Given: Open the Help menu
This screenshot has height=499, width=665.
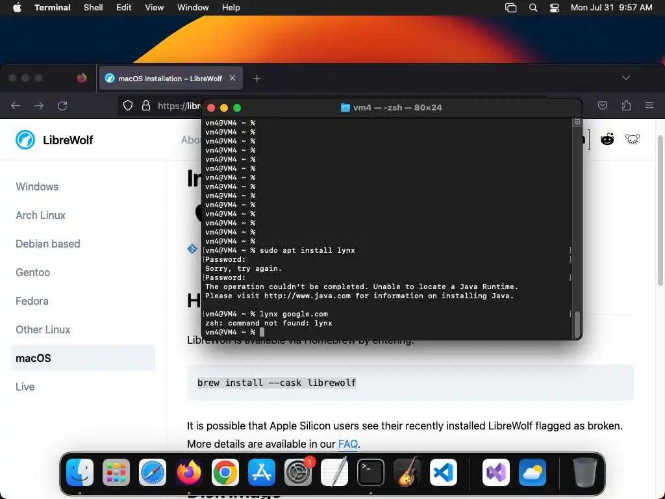Looking at the screenshot, I should (x=231, y=8).
